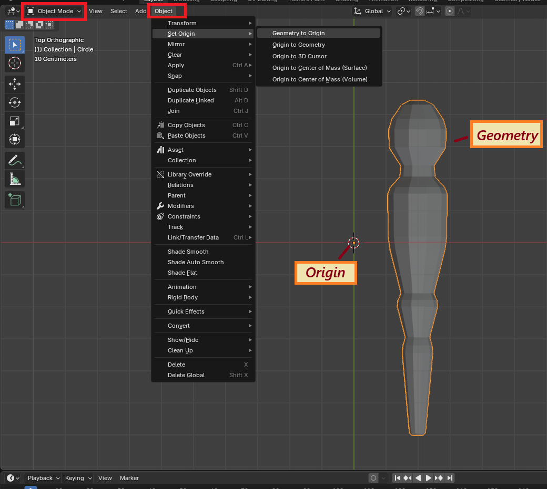This screenshot has height=489, width=547.
Task: Open the Select menu
Action: pos(119,11)
